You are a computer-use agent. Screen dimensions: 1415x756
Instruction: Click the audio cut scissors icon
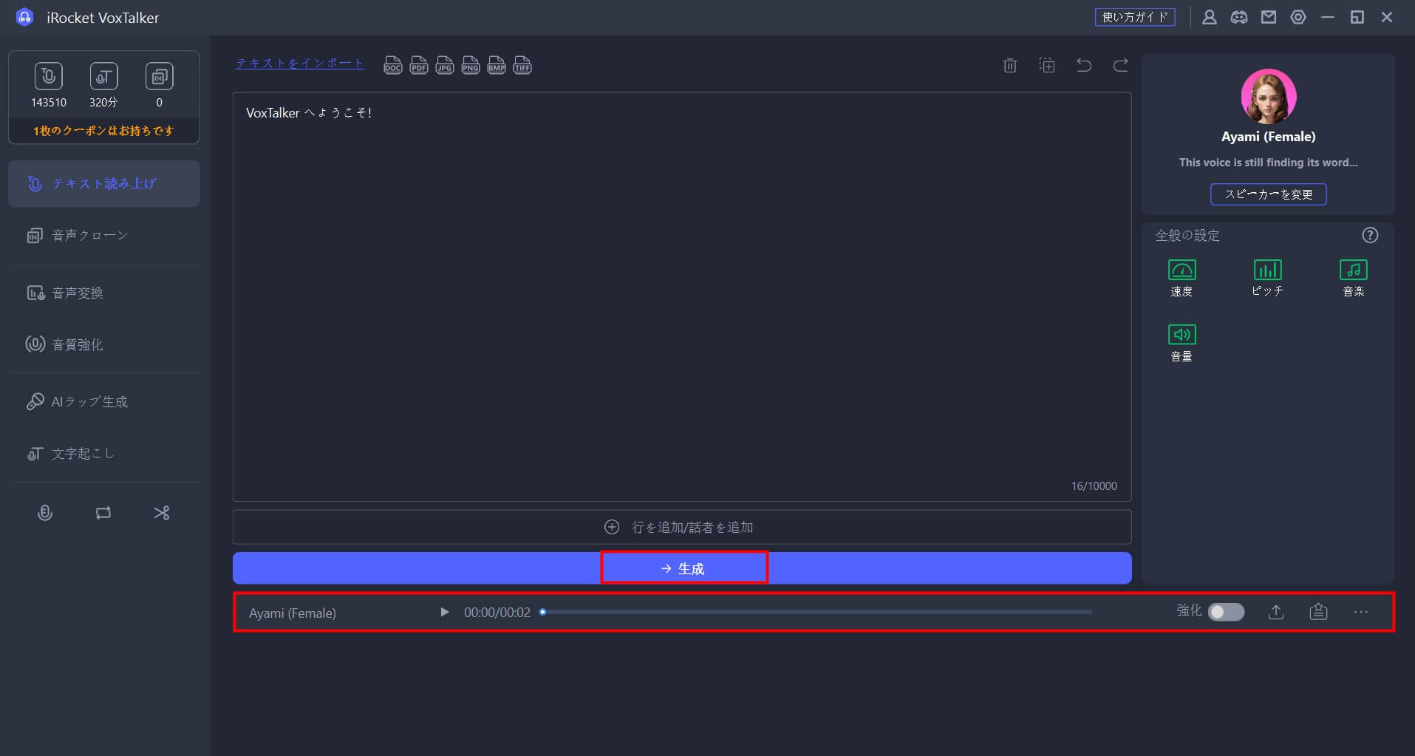162,513
